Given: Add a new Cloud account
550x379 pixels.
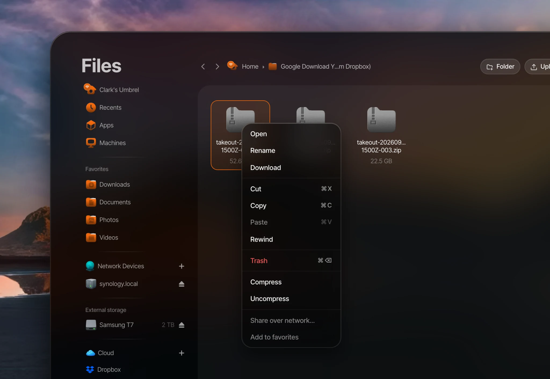Looking at the screenshot, I should (182, 353).
